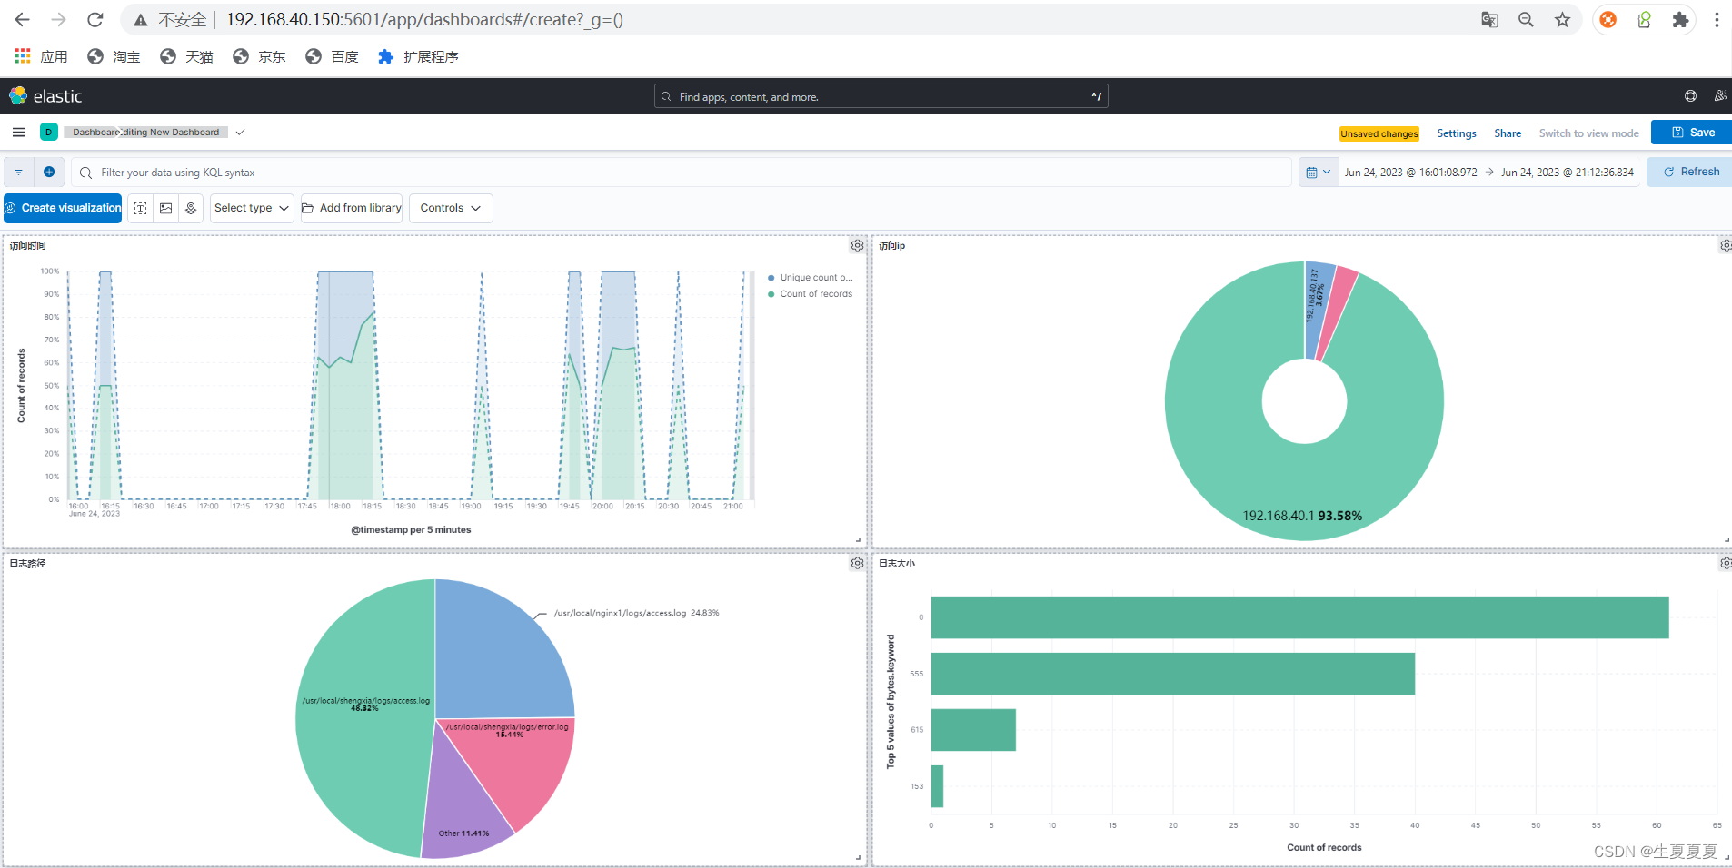This screenshot has height=868, width=1732.
Task: Open settings gear of 访问时间 panel
Action: pos(857,245)
